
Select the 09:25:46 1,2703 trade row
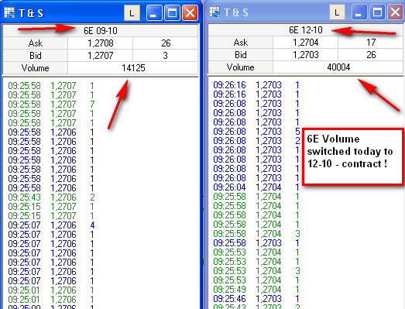256,299
